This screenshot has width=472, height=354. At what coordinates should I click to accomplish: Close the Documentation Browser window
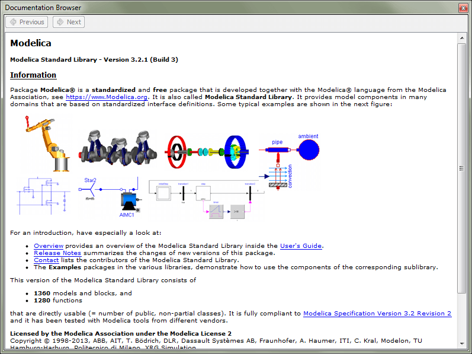click(x=463, y=8)
